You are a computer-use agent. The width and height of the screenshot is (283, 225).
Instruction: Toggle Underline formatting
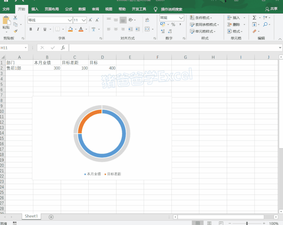[45, 29]
